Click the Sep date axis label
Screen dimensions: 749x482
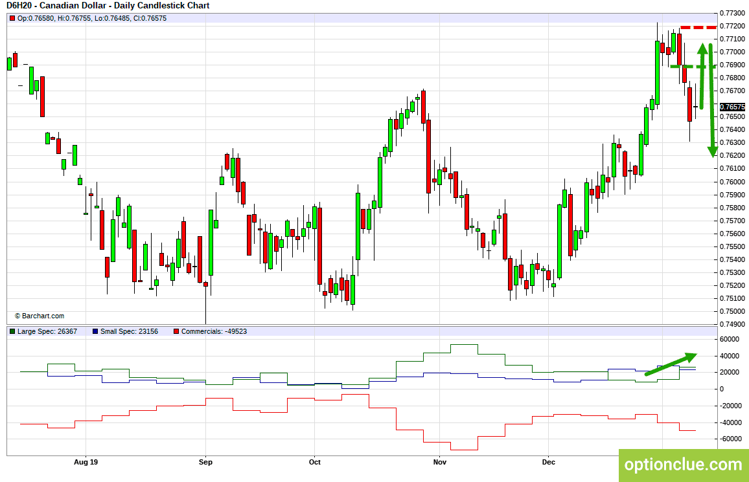205,462
